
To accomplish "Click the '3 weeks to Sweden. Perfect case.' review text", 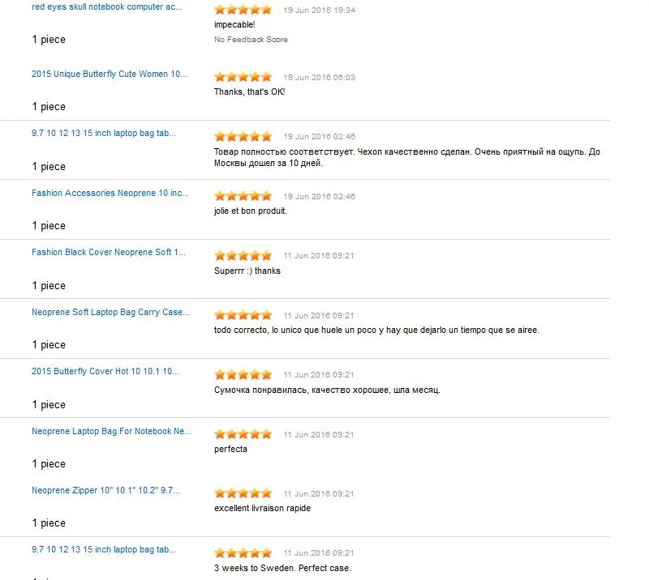I will [x=282, y=568].
